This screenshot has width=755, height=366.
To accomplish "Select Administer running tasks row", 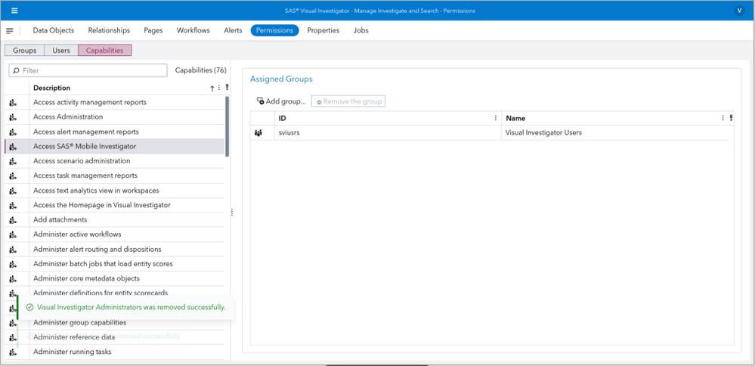I will coord(115,352).
